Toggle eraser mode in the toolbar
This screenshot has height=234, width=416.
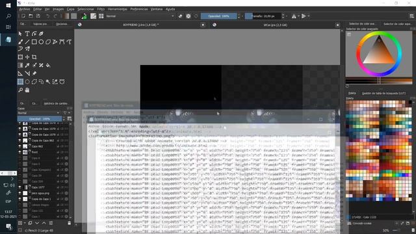[x=181, y=16]
